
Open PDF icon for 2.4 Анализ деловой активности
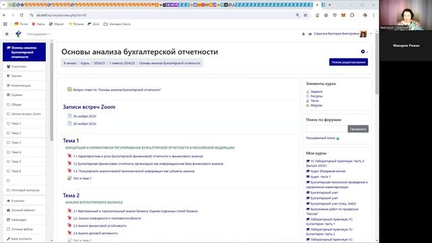(x=70, y=233)
